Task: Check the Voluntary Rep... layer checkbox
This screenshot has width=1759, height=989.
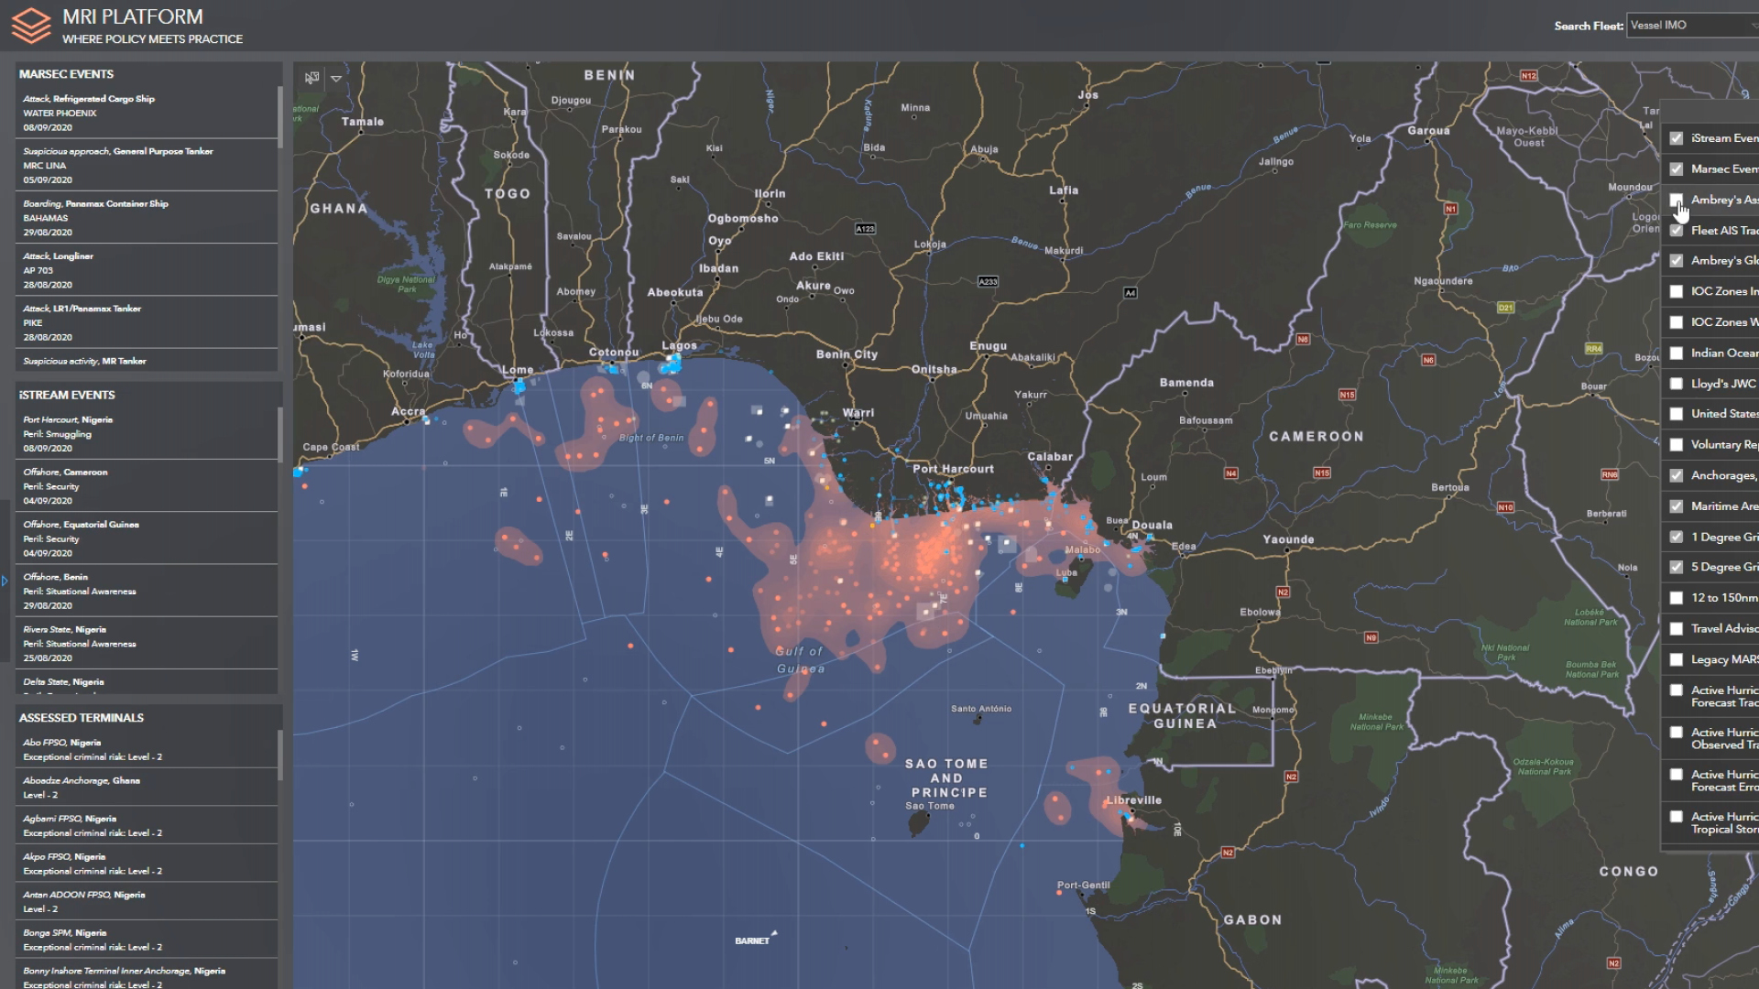Action: pos(1676,445)
